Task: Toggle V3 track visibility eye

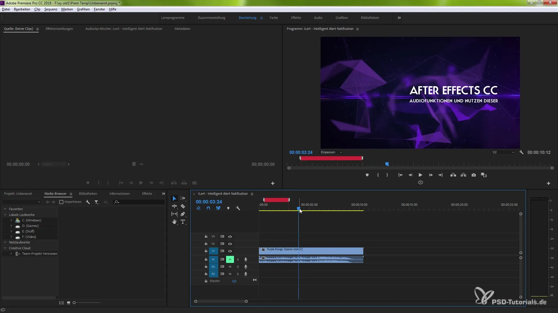Action: (230, 236)
